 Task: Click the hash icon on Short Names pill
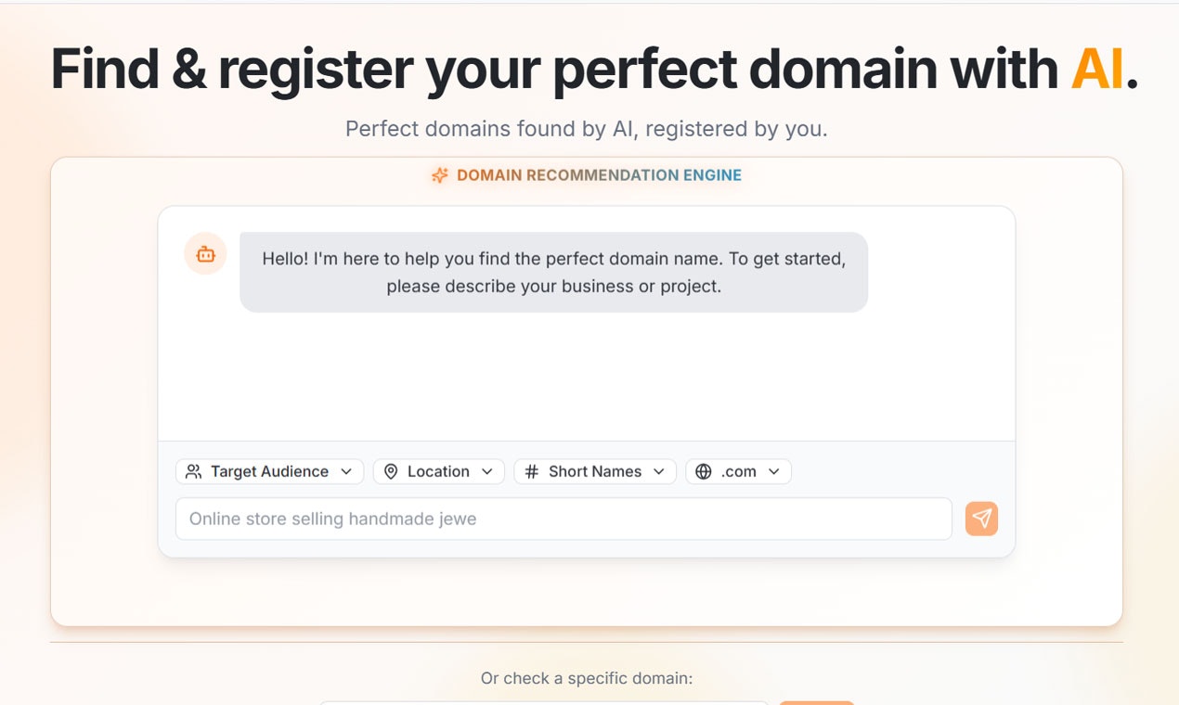[531, 471]
